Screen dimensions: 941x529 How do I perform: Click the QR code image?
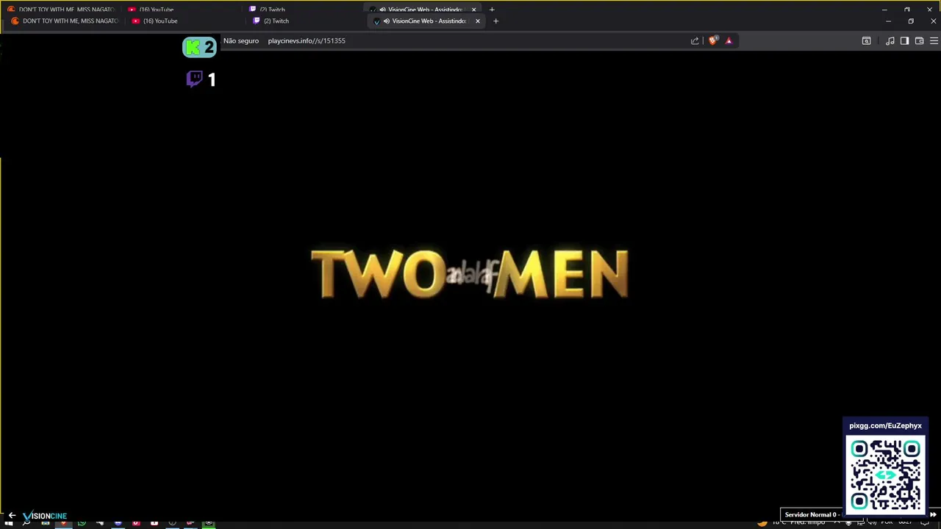click(885, 474)
